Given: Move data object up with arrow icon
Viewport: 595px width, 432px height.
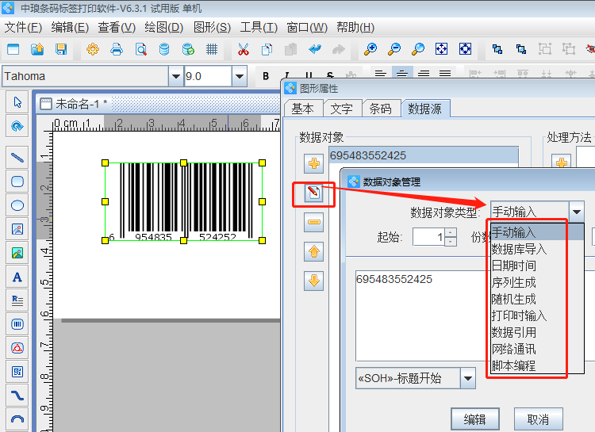Looking at the screenshot, I should click(x=314, y=252).
